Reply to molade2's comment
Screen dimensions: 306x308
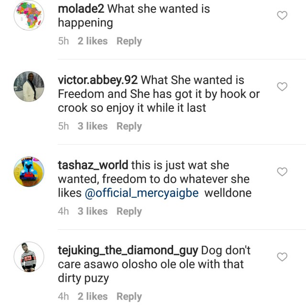tap(129, 41)
